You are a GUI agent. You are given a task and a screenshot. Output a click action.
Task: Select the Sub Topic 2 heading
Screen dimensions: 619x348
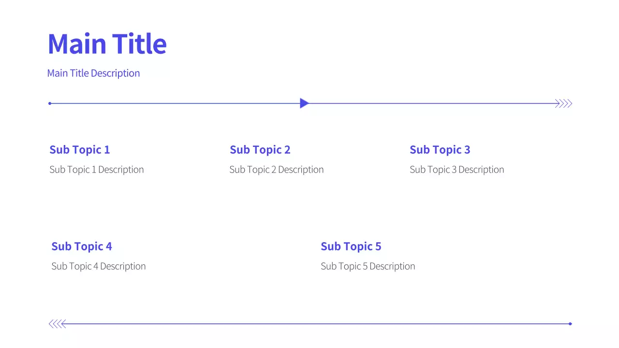260,150
